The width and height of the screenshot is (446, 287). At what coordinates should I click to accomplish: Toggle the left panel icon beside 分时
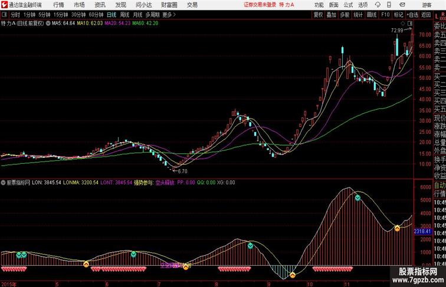(x=4, y=15)
